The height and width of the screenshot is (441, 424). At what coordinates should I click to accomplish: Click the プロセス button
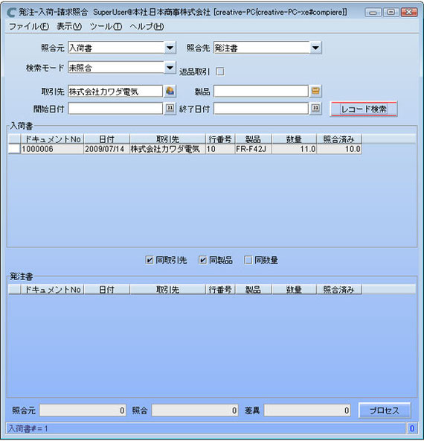click(x=385, y=410)
